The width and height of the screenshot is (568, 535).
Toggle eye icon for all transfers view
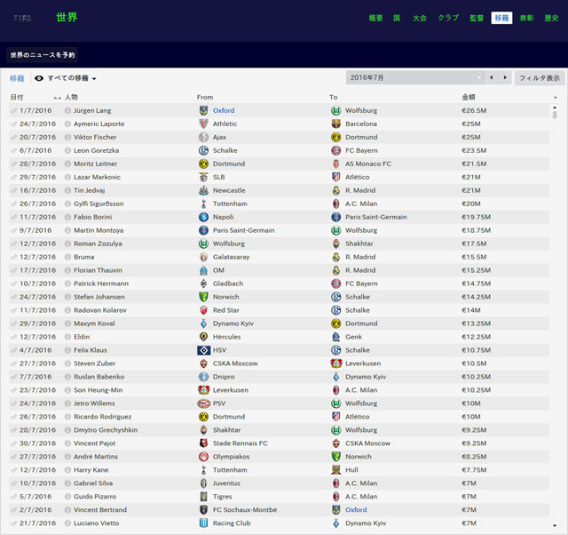tap(39, 78)
